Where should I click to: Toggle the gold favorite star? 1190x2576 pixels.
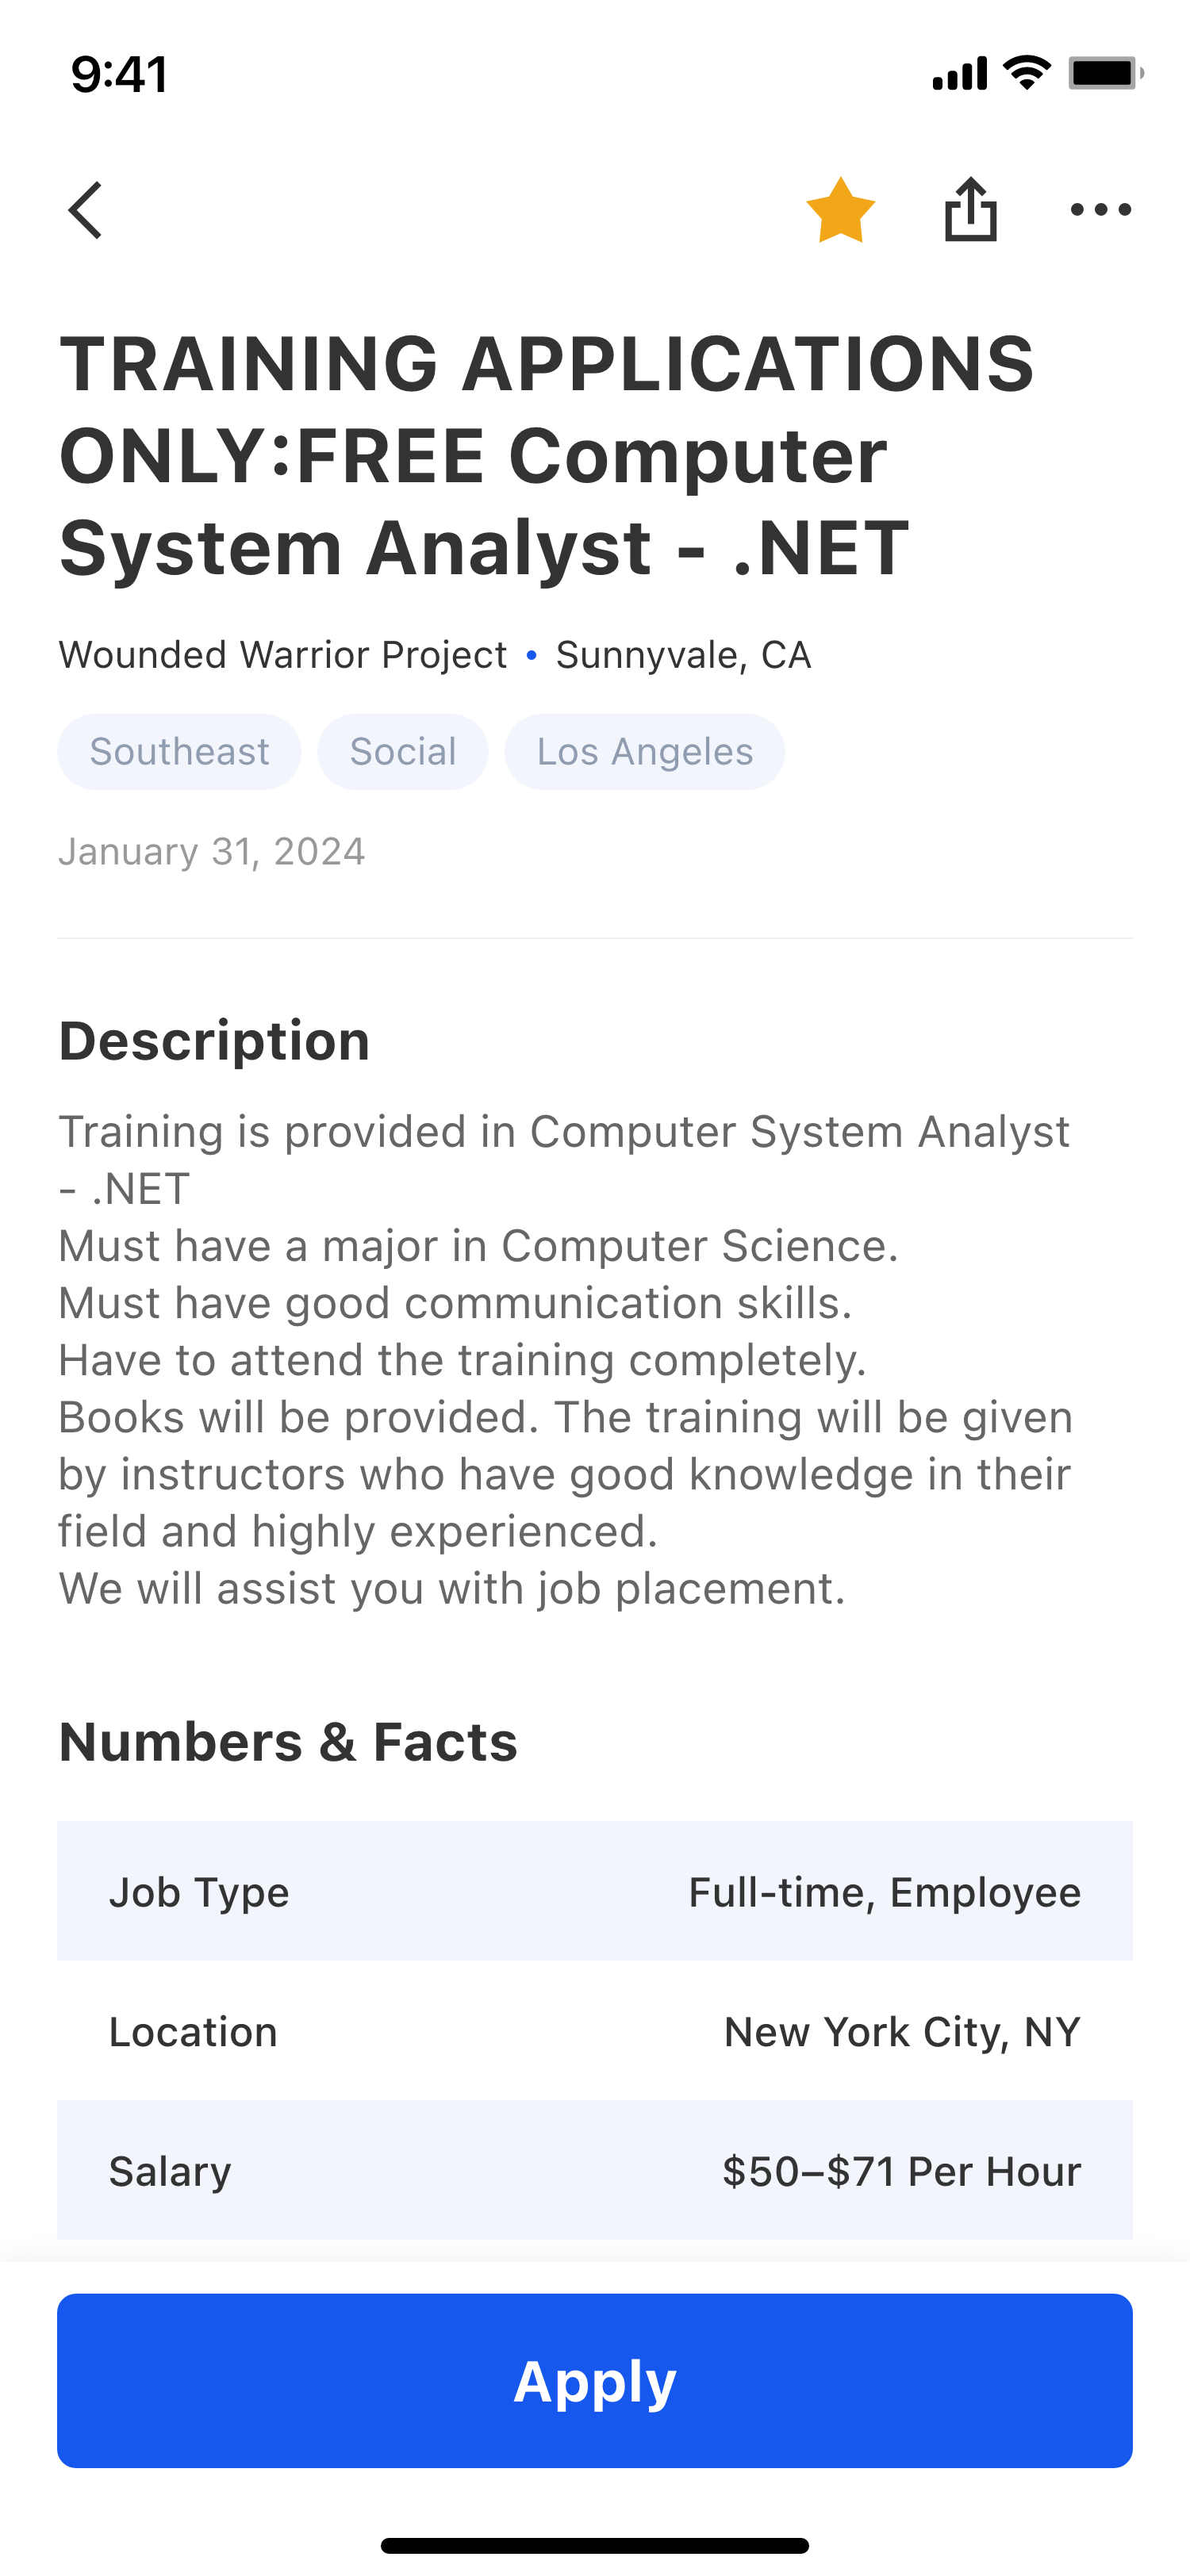[840, 210]
